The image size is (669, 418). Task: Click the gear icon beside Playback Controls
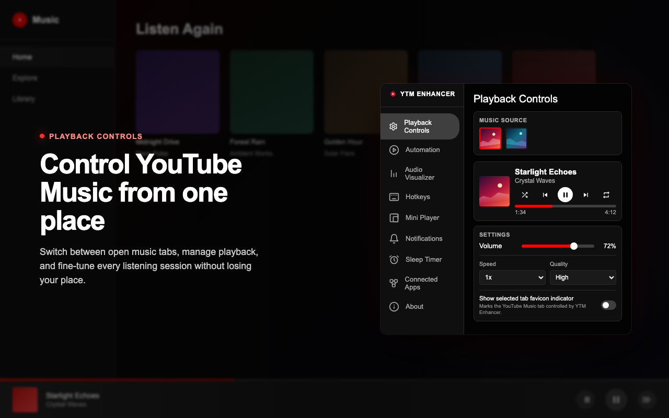tap(394, 126)
